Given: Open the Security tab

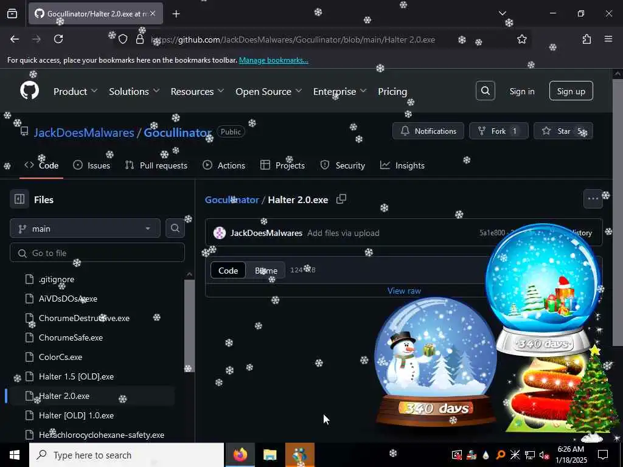Looking at the screenshot, I should [343, 165].
